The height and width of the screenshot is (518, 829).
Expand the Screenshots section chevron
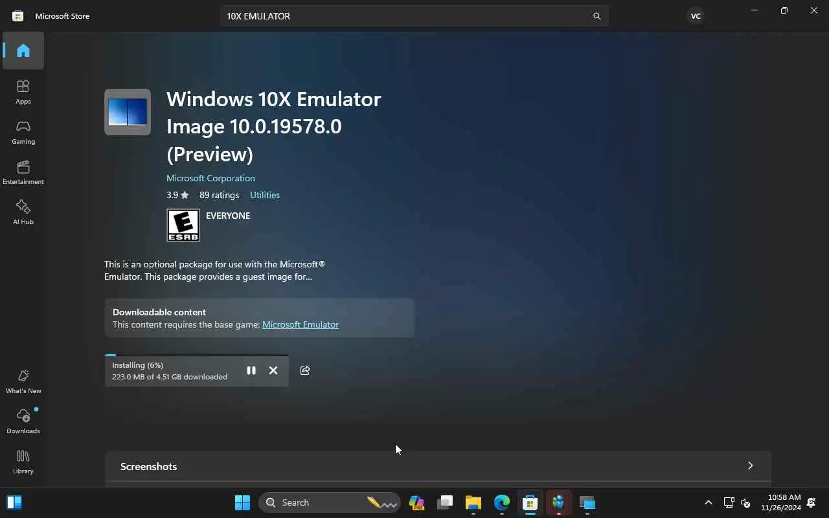tap(751, 466)
